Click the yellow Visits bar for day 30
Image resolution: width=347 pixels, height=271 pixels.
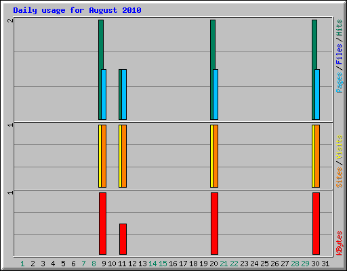pos(313,156)
